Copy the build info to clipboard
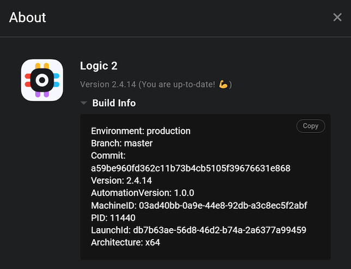The image size is (351, 269). pos(311,126)
